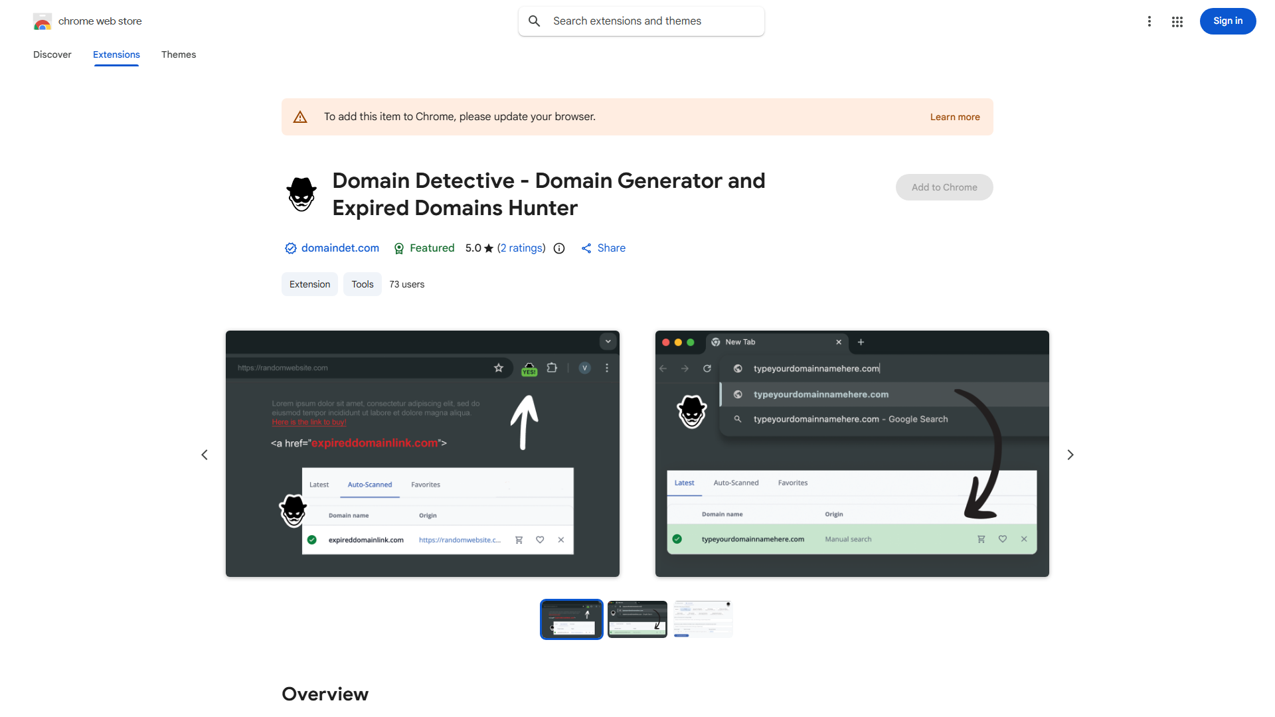
Task: Click the search magnifier icon
Action: [x=535, y=21]
